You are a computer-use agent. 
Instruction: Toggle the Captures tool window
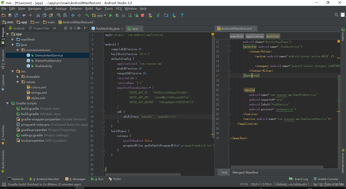click(x=3, y=82)
